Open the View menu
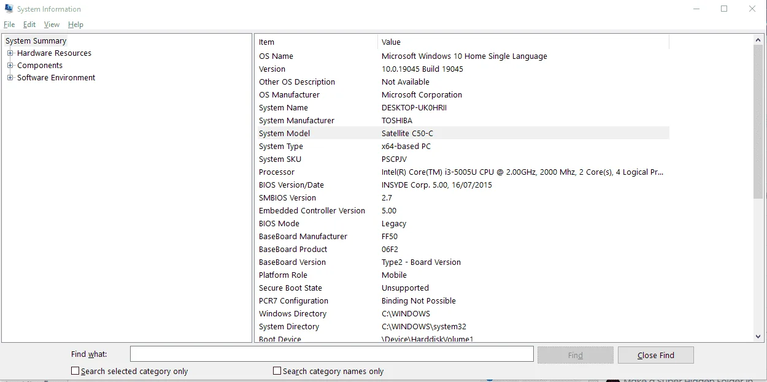The image size is (767, 382). point(52,25)
